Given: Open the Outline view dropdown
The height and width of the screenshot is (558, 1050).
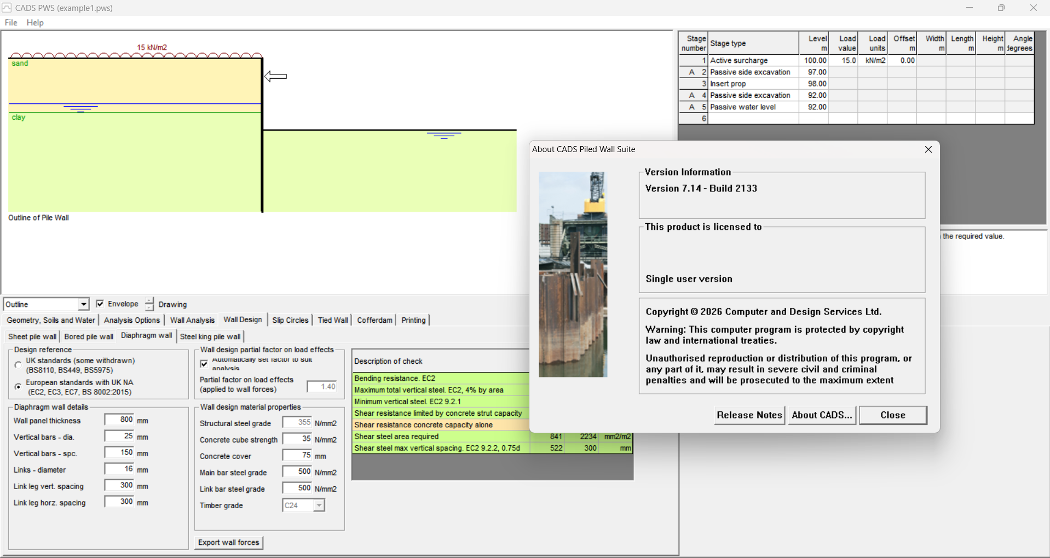Looking at the screenshot, I should pos(83,304).
